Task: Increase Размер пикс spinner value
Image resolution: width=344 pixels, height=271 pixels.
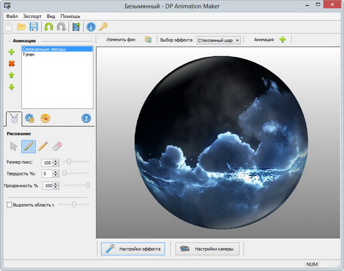Action: tap(56, 160)
